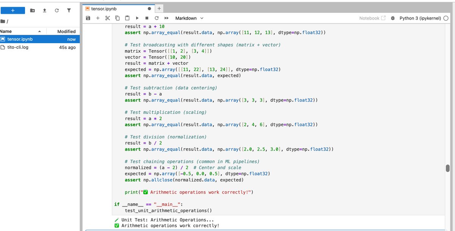Paste cell from the clipboard icon
The height and width of the screenshot is (231, 455).
point(127,18)
